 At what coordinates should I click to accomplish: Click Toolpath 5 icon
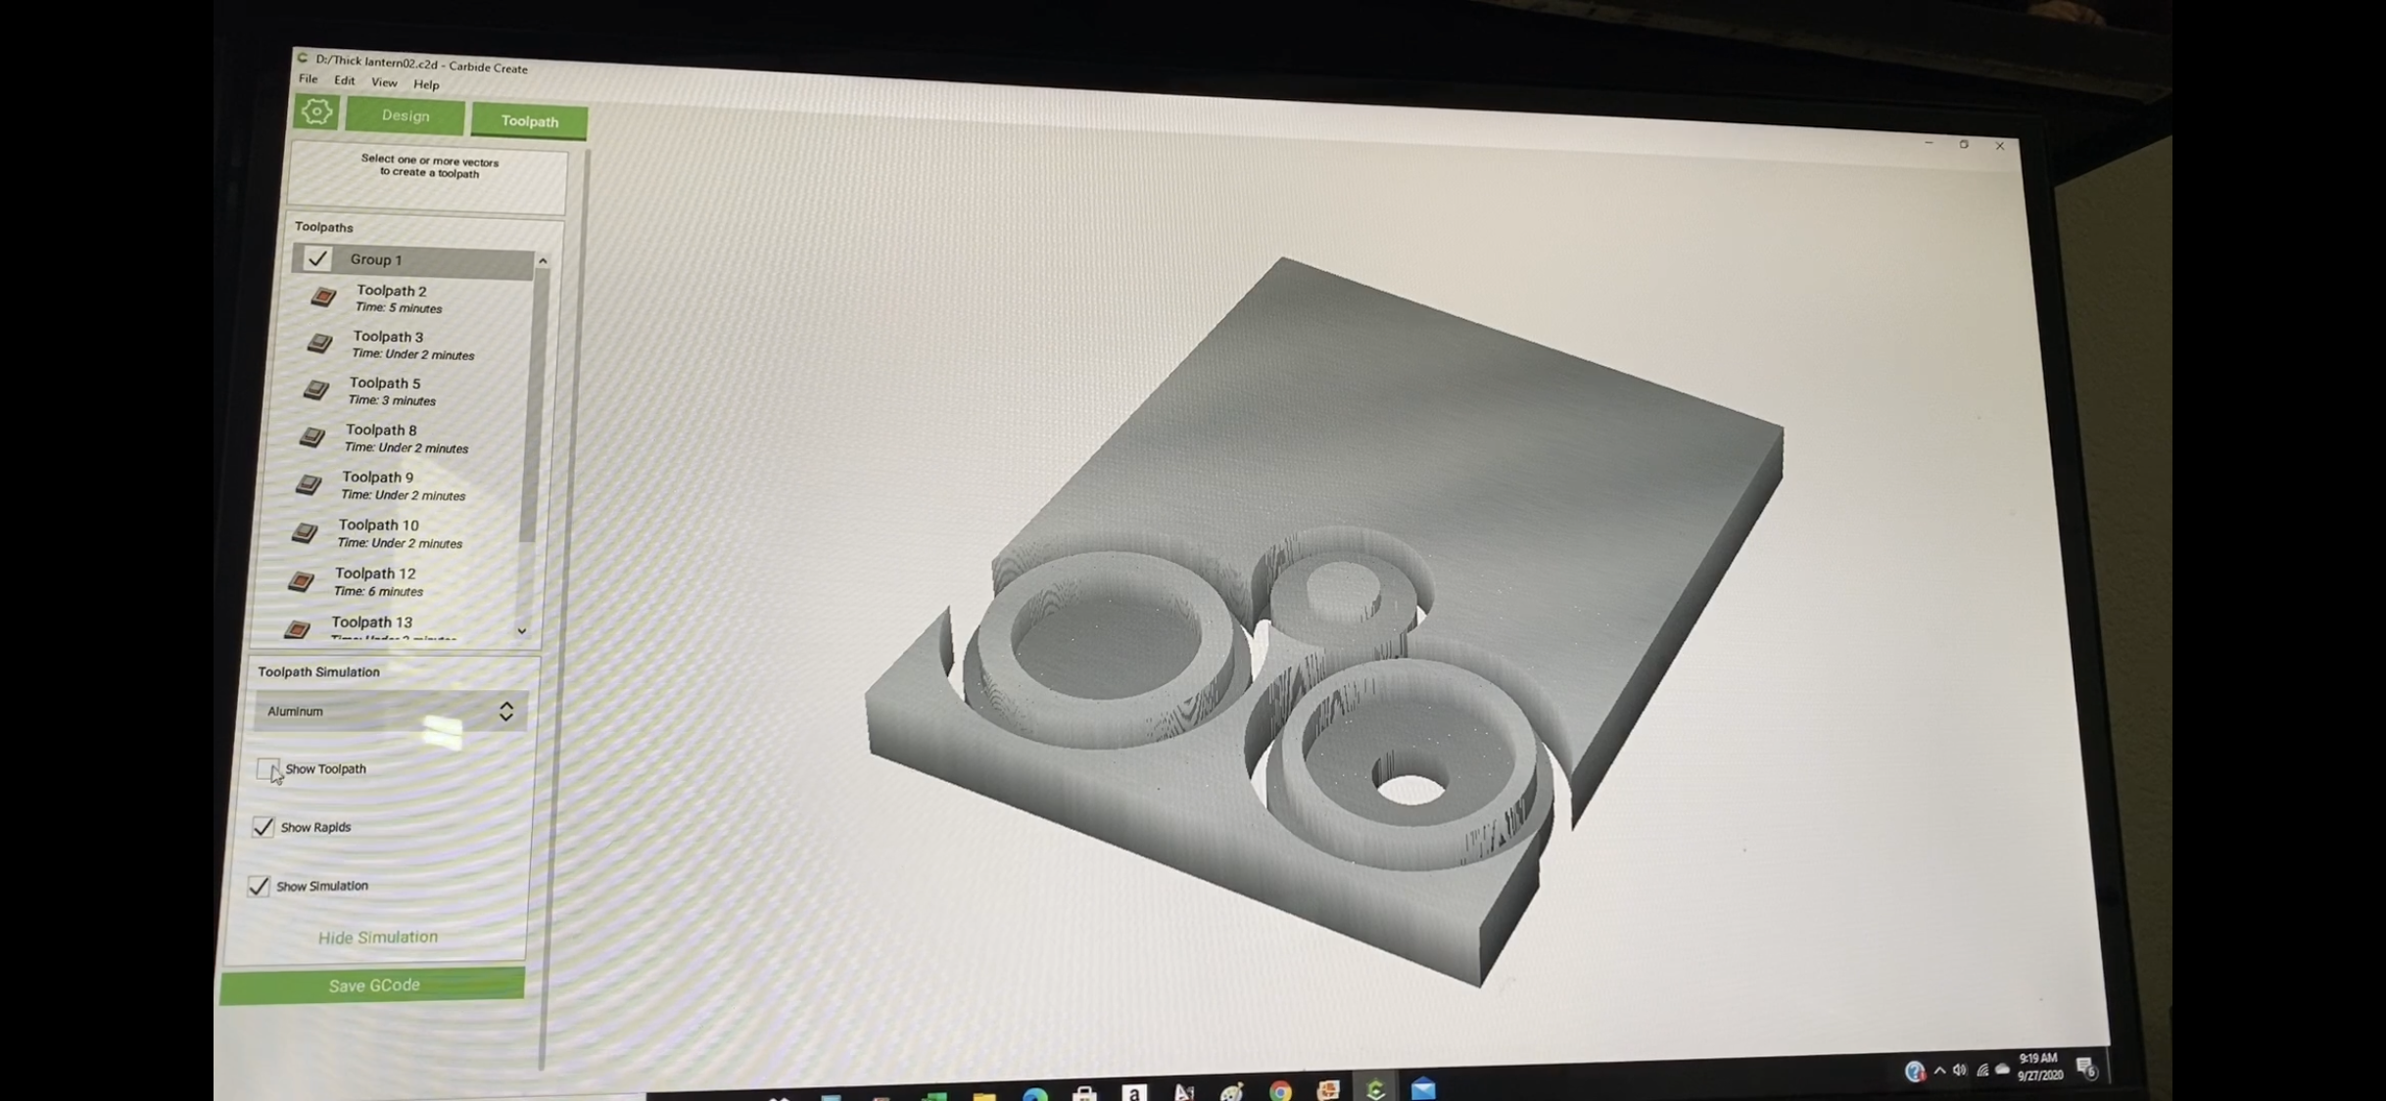[x=315, y=390]
